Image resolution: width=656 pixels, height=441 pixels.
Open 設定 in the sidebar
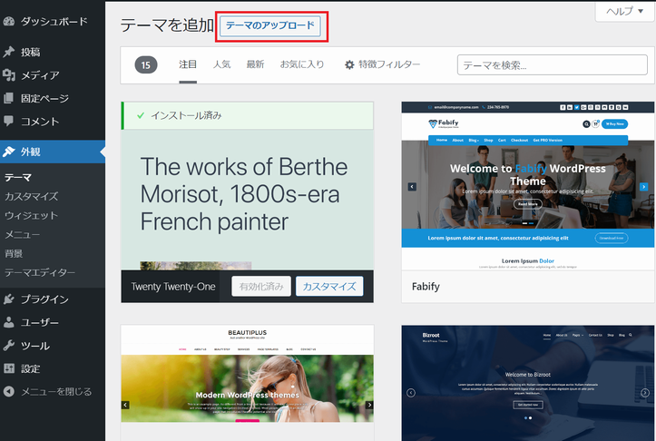pyautogui.click(x=53, y=368)
